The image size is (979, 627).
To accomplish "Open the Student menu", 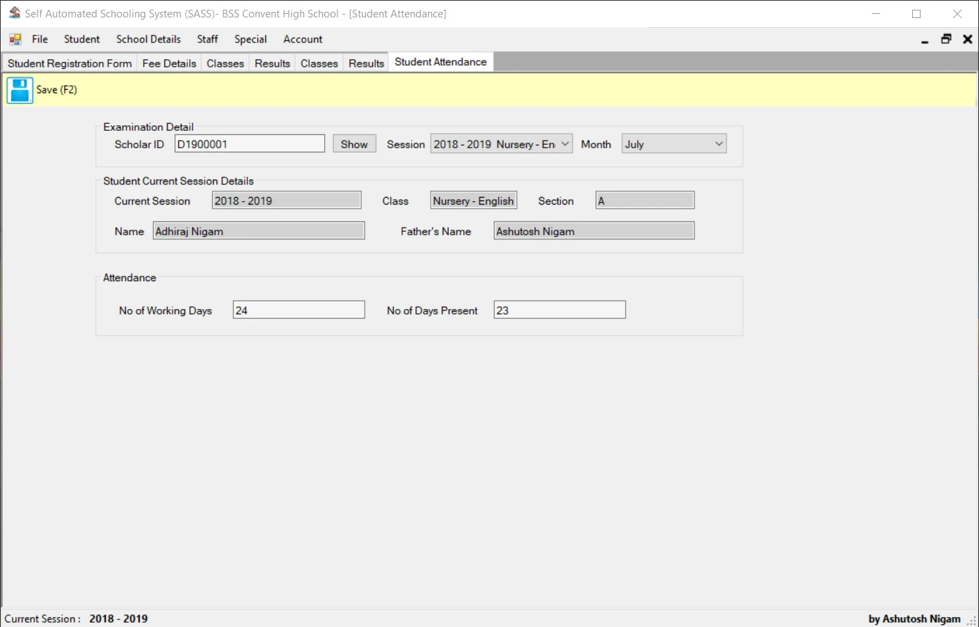I will [x=81, y=39].
